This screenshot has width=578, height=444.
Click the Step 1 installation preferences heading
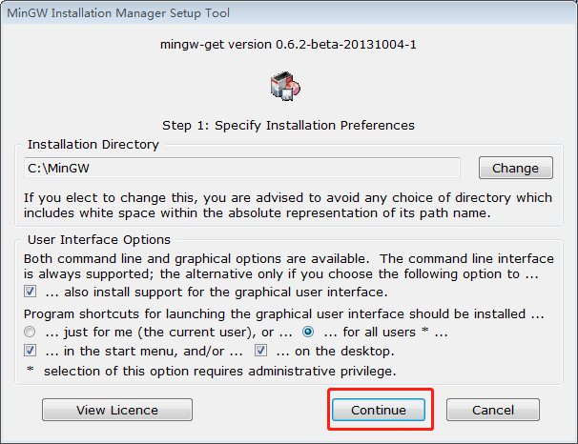[287, 125]
